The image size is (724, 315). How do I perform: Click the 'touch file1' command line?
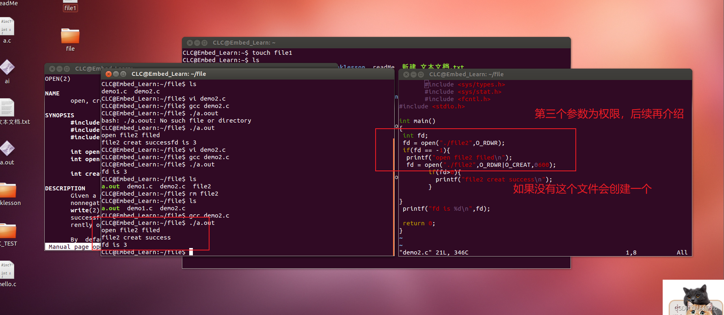tap(238, 53)
